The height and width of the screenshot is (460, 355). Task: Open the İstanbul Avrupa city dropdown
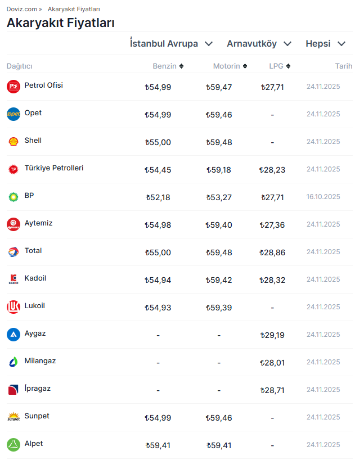pos(171,44)
